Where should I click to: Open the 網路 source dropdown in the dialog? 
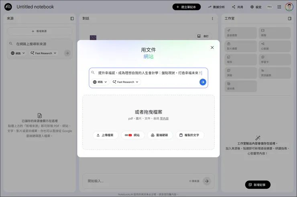click(100, 82)
